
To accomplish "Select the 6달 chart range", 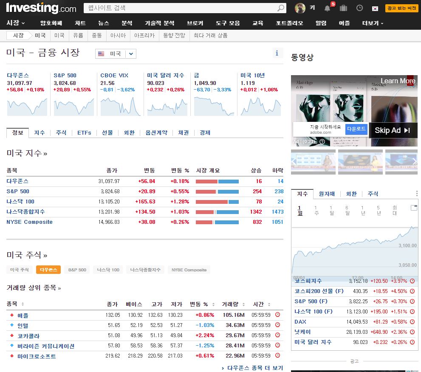I will pyautogui.click(x=347, y=211).
